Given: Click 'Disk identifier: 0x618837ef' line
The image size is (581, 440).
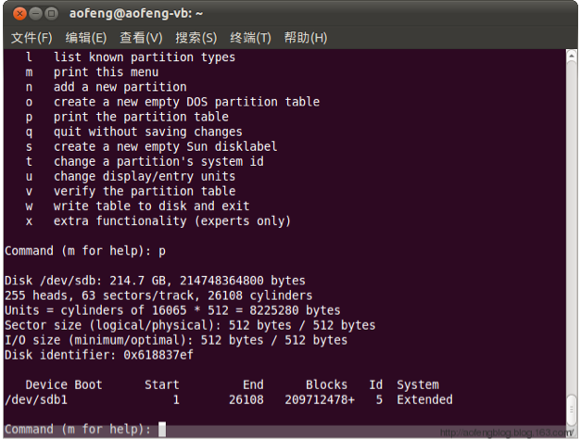Looking at the screenshot, I should (99, 355).
